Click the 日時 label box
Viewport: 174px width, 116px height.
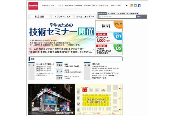32,71
